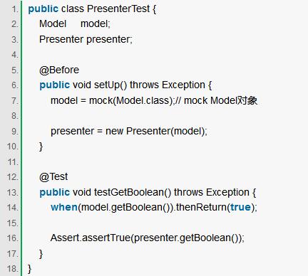Click the @Test annotation
Viewport: 308px width, 276px height.
click(53, 177)
